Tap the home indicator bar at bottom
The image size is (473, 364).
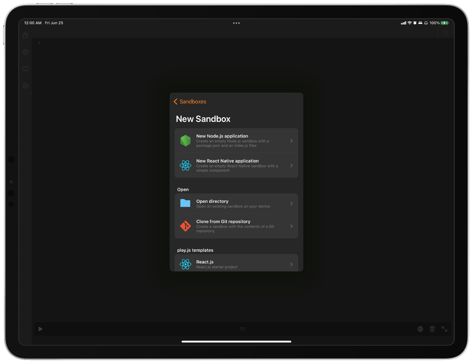point(236,342)
